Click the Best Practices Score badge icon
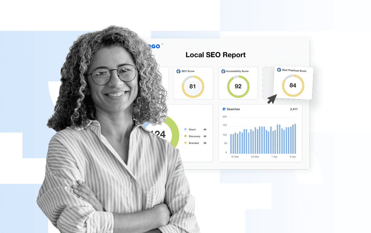371x233 pixels. [x=278, y=69]
